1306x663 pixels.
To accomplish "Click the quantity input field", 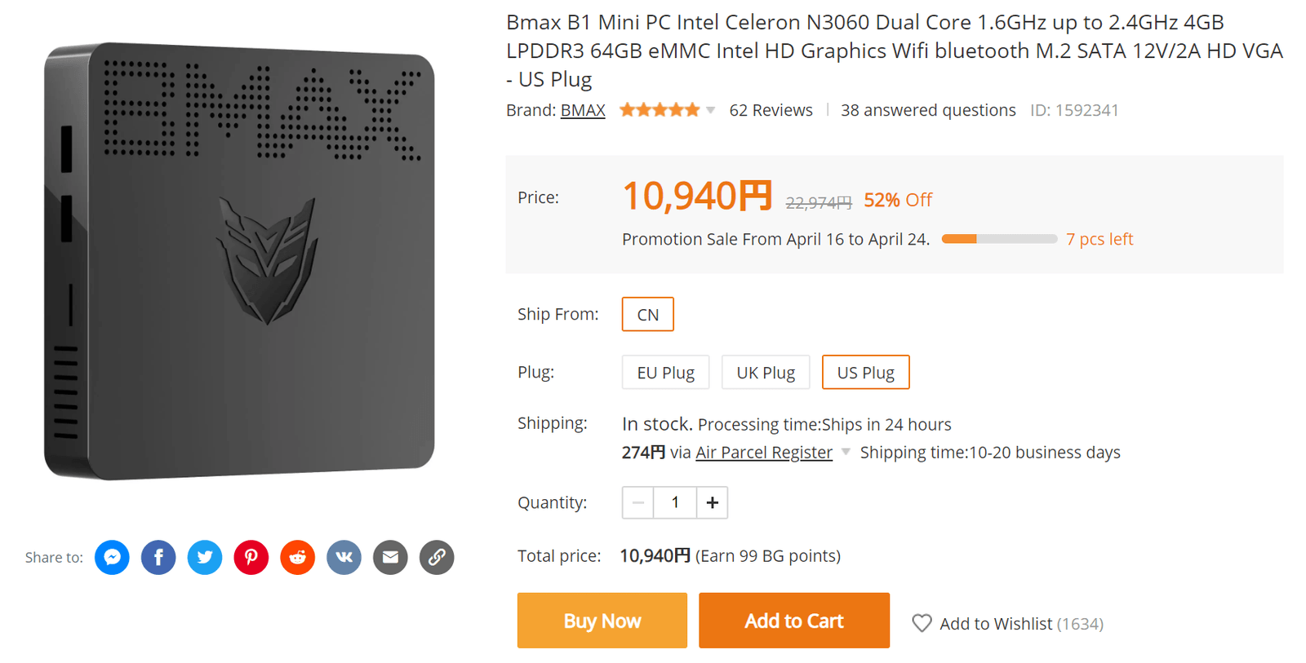I will [675, 503].
